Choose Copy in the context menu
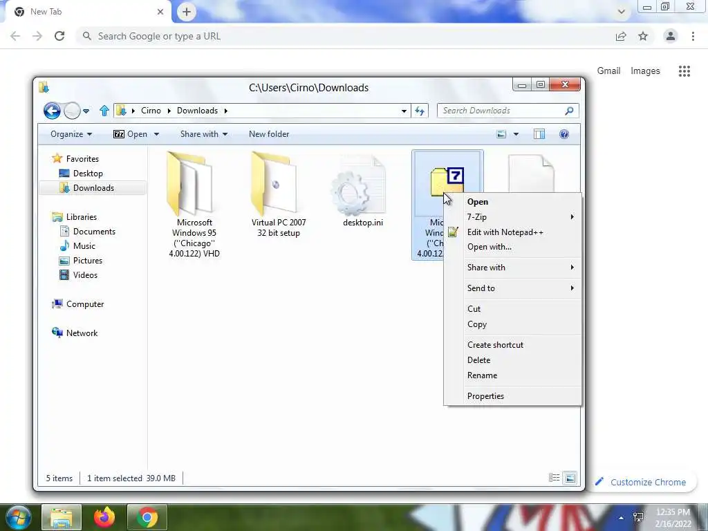This screenshot has height=531, width=708. [x=512, y=324]
